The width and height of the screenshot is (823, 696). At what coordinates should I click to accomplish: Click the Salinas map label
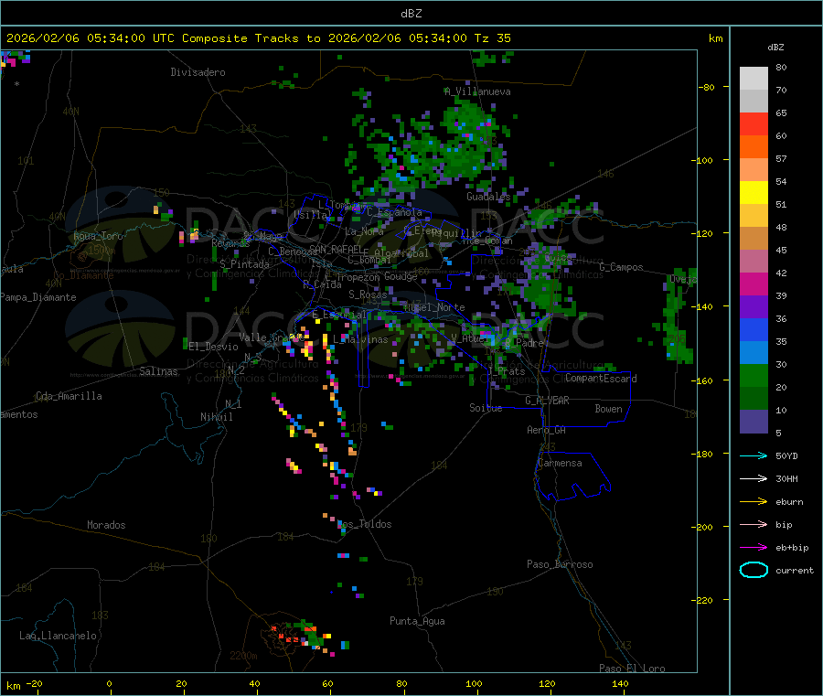coord(158,371)
